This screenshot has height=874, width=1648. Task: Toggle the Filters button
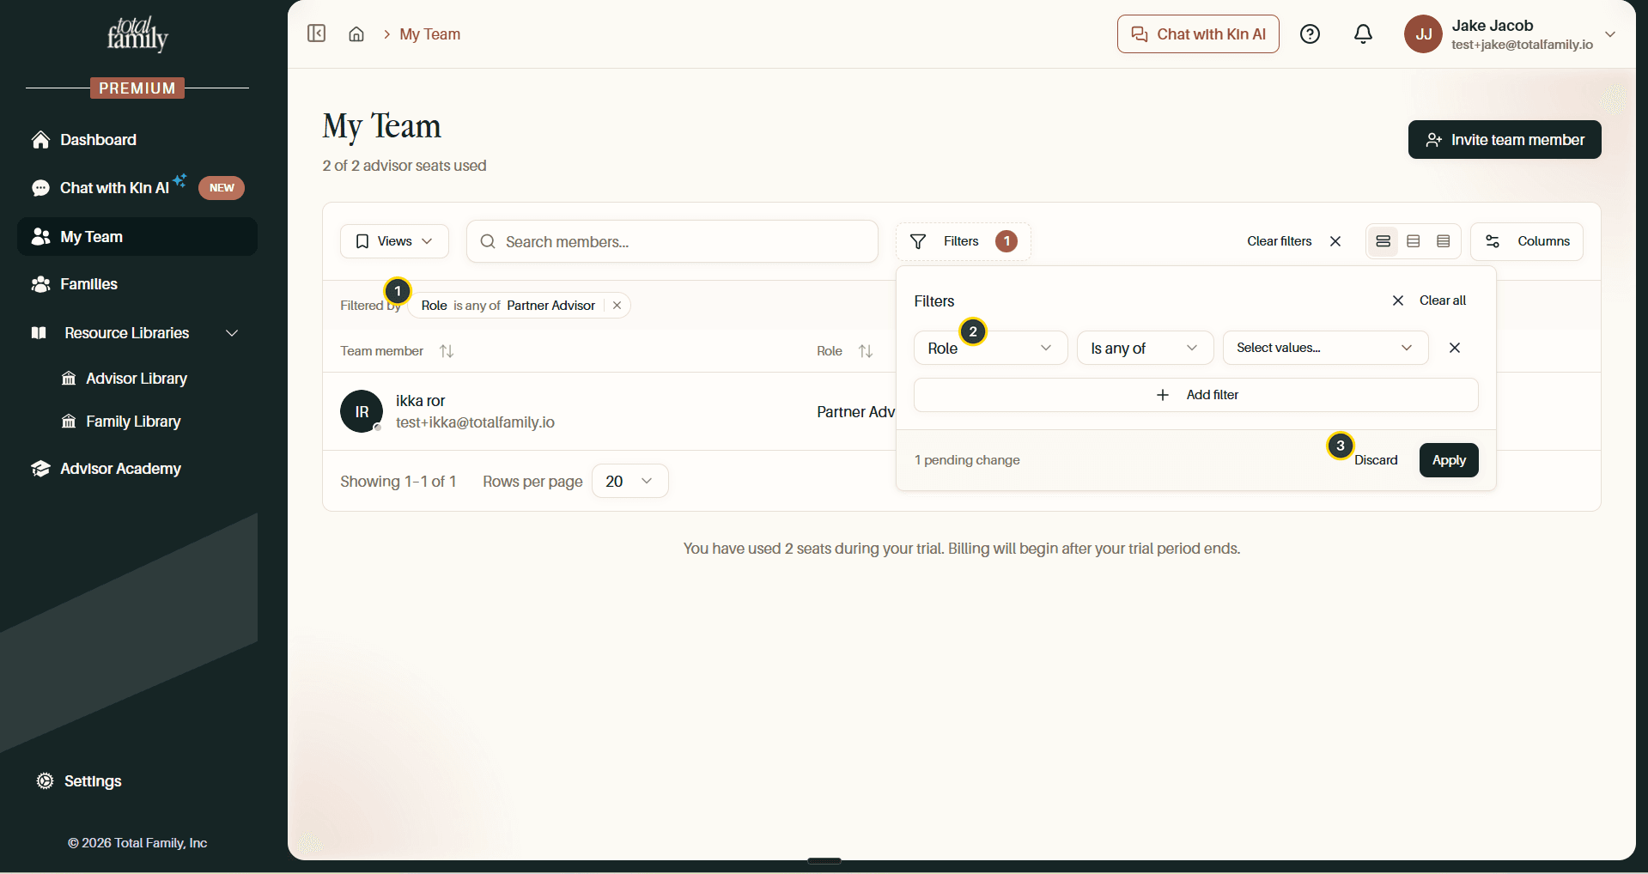click(963, 241)
